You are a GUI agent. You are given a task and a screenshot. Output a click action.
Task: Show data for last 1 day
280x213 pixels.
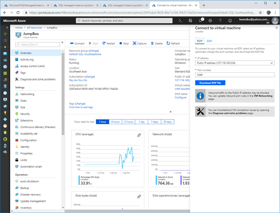coord(141,122)
